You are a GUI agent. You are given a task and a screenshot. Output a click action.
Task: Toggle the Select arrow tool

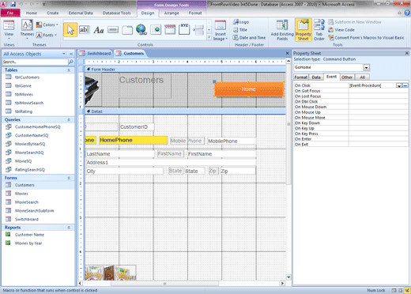70,30
